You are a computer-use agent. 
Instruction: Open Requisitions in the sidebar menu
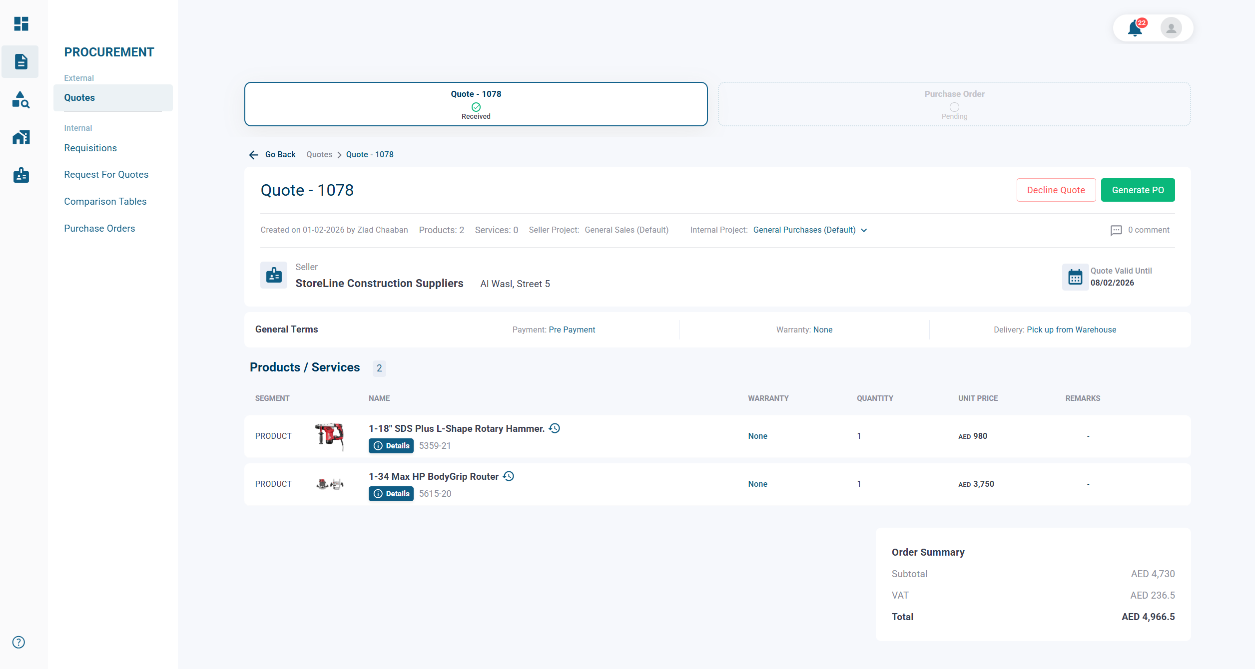click(90, 148)
